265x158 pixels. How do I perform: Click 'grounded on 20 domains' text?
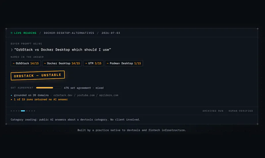tap(31, 95)
